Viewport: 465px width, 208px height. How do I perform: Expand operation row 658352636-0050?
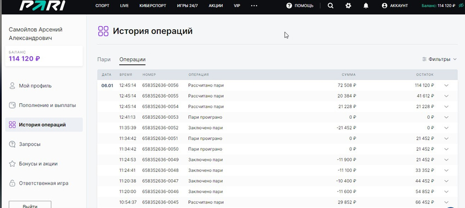[x=446, y=149]
